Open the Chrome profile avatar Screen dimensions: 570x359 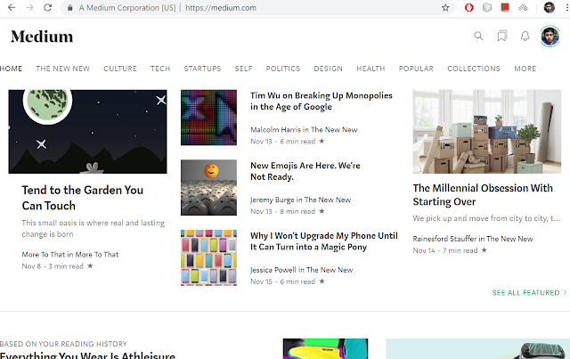[550, 7]
